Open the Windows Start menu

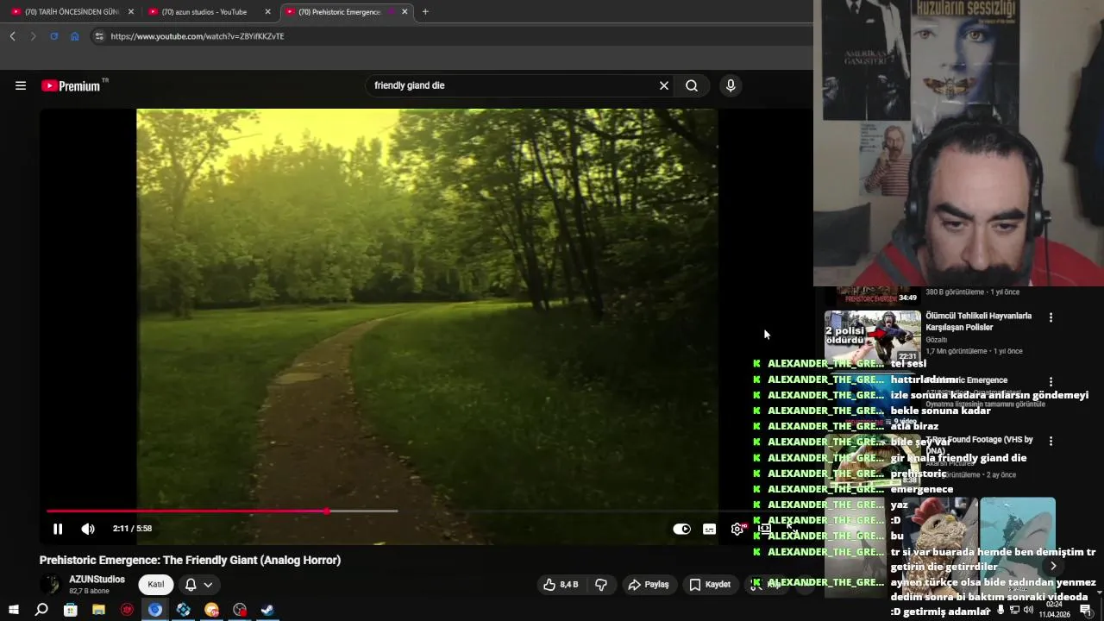click(14, 610)
